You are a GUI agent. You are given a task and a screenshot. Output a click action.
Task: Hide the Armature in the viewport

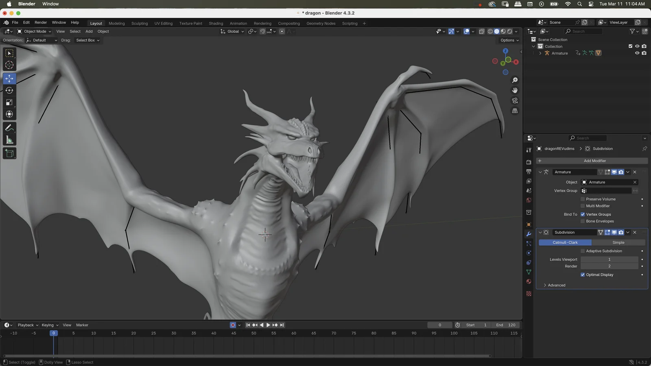click(x=637, y=53)
